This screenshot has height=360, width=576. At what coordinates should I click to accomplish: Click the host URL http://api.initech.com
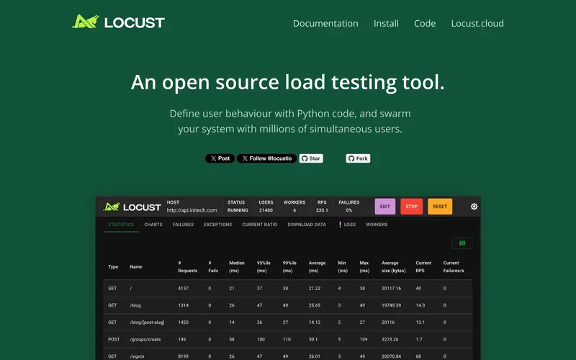pos(192,210)
